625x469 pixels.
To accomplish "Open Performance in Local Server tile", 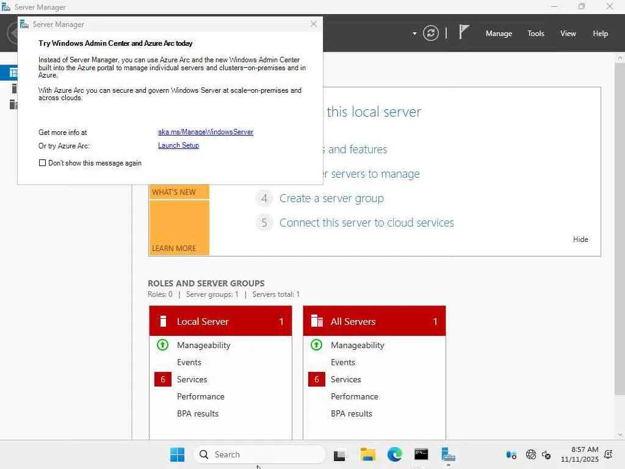I will (x=200, y=396).
